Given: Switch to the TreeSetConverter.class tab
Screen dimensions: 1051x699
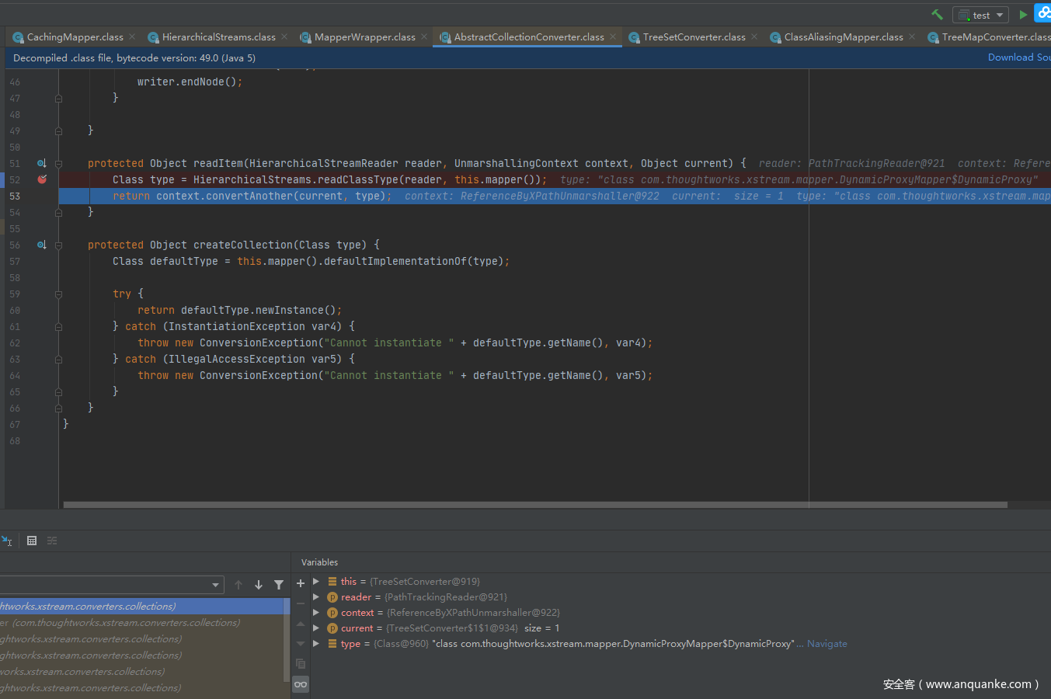Looking at the screenshot, I should point(693,37).
